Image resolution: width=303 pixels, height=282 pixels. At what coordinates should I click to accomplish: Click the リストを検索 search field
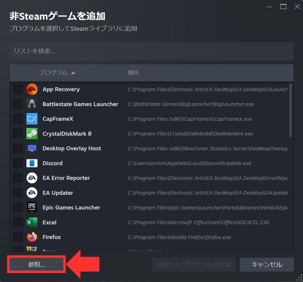tap(151, 51)
